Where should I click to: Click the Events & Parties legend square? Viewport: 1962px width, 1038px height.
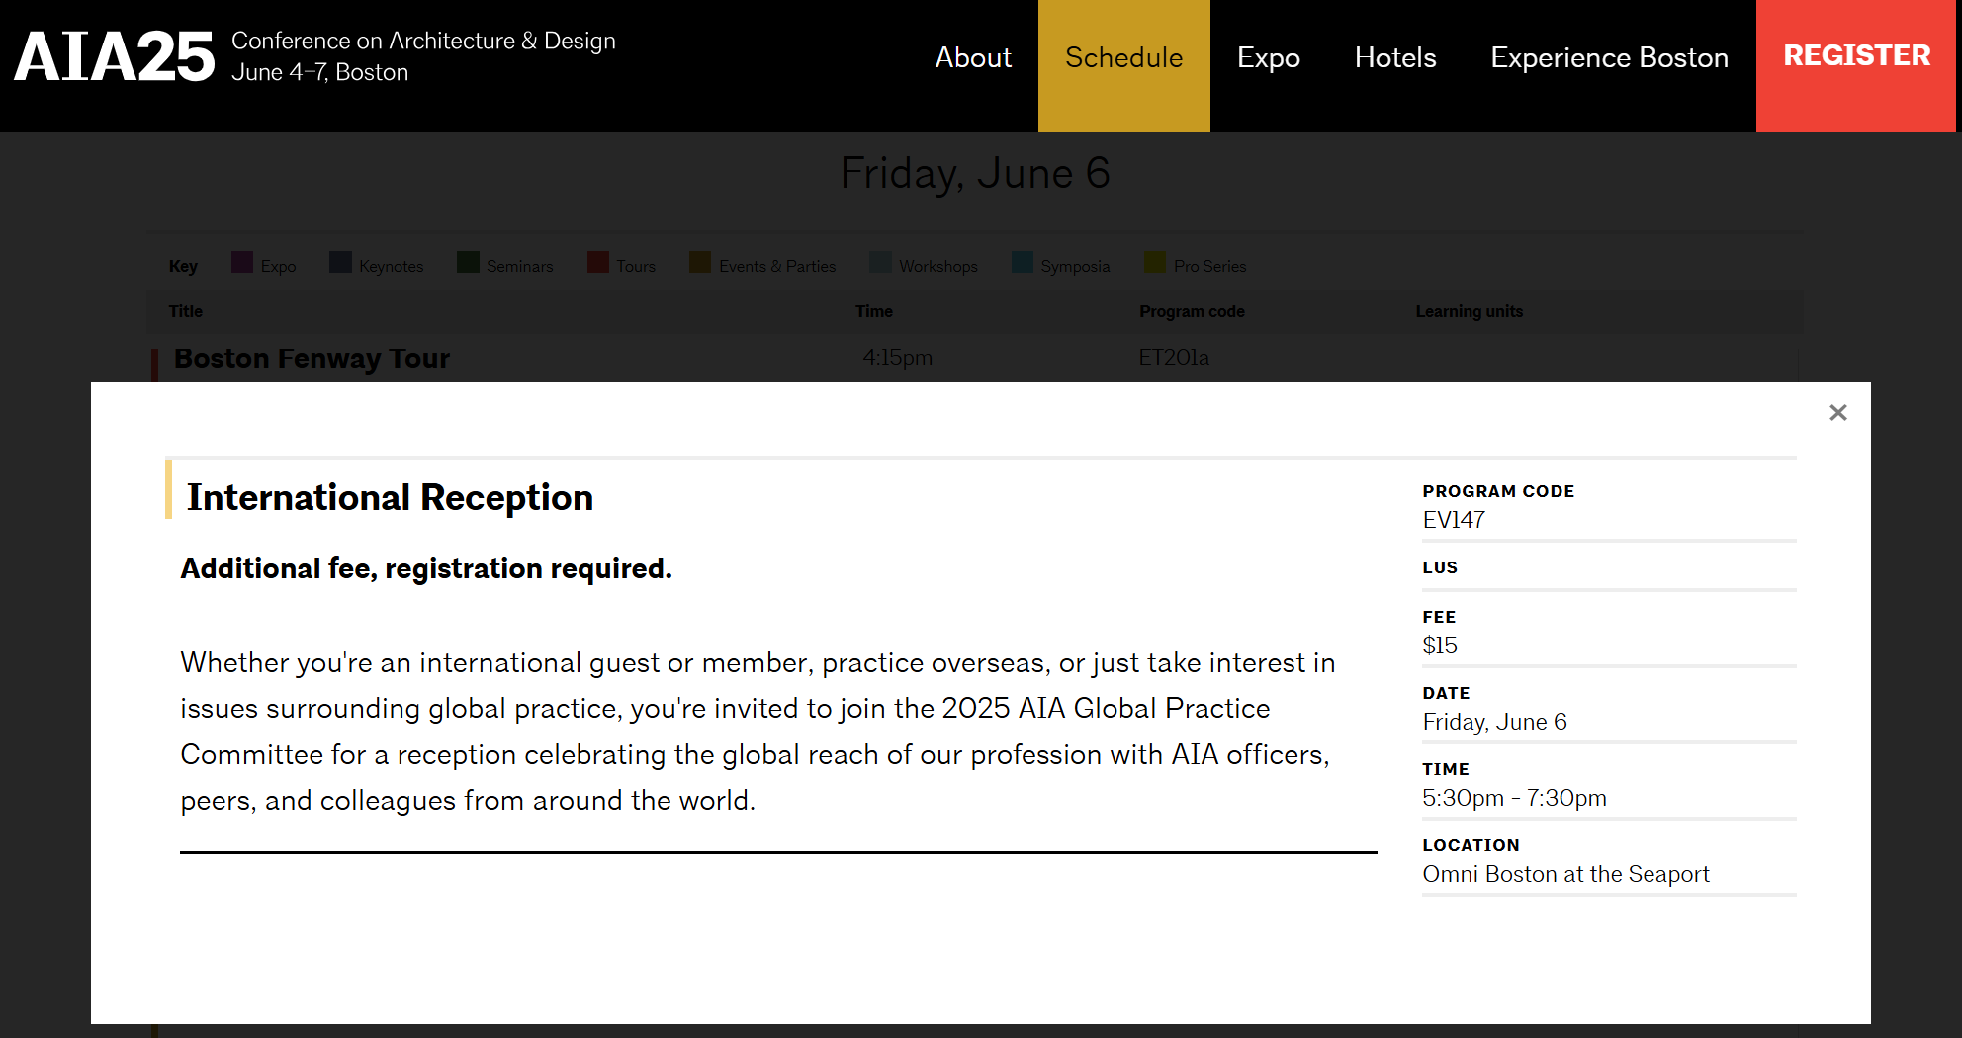coord(700,262)
